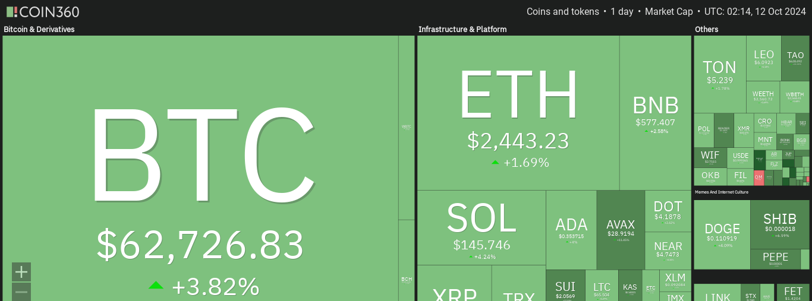Open the ADA tile

[x=571, y=229]
